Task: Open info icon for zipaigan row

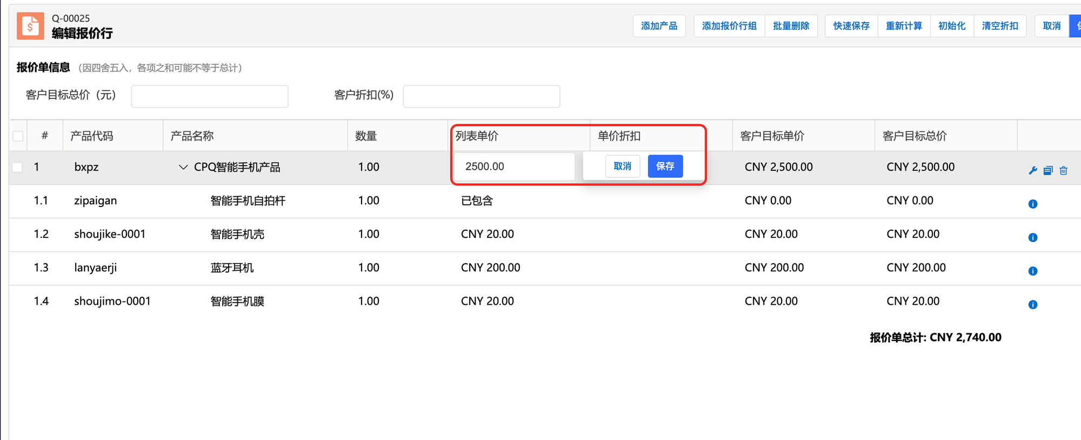Action: [1032, 204]
